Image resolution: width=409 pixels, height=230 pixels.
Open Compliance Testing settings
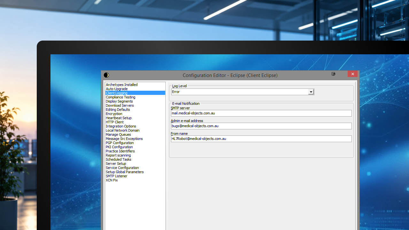point(135,97)
